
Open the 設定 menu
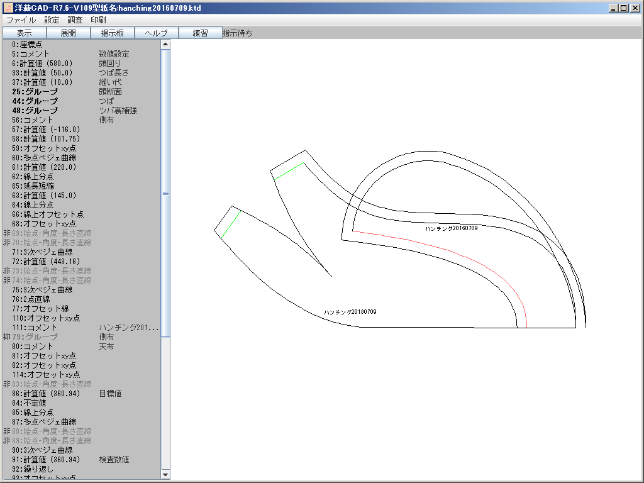click(52, 19)
